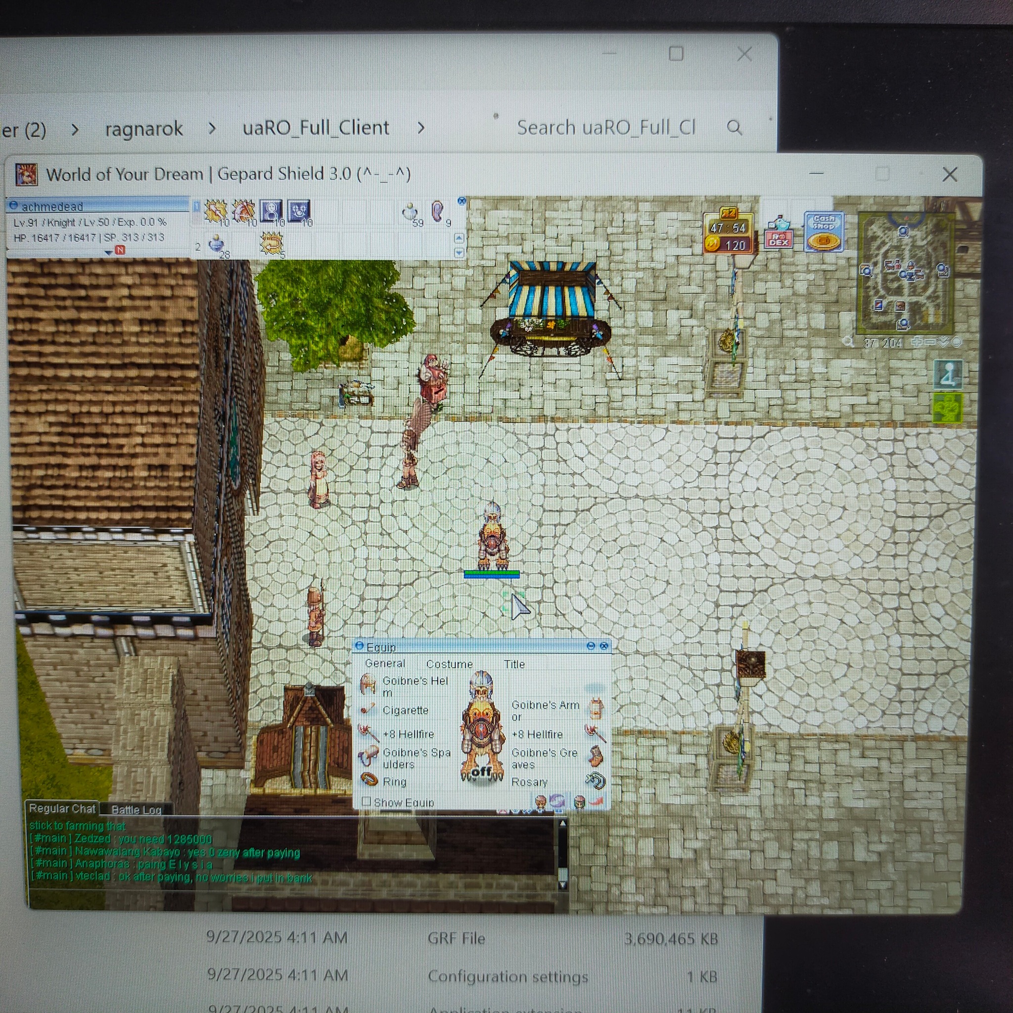Click the double-chevron minimap icon
The image size is (1013, 1013).
(x=943, y=342)
